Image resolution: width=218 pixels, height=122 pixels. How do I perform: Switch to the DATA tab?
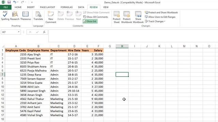[81, 7]
